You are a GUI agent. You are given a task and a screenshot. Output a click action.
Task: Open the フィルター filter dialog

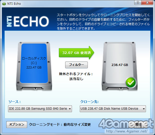coord(76,65)
